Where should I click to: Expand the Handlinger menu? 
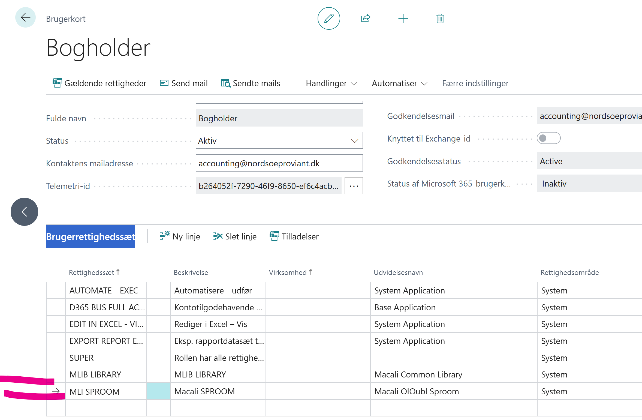click(331, 83)
